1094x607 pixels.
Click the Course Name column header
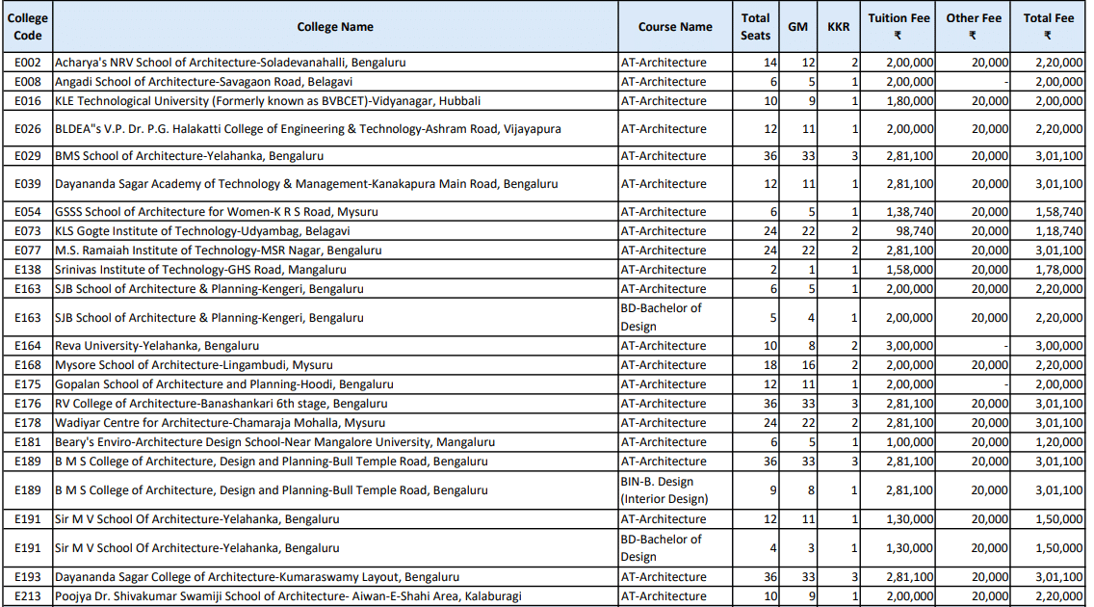675,27
